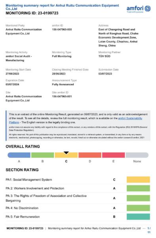Click the grey None rating segment
This screenshot has width=156, height=238.
[x=137, y=155]
